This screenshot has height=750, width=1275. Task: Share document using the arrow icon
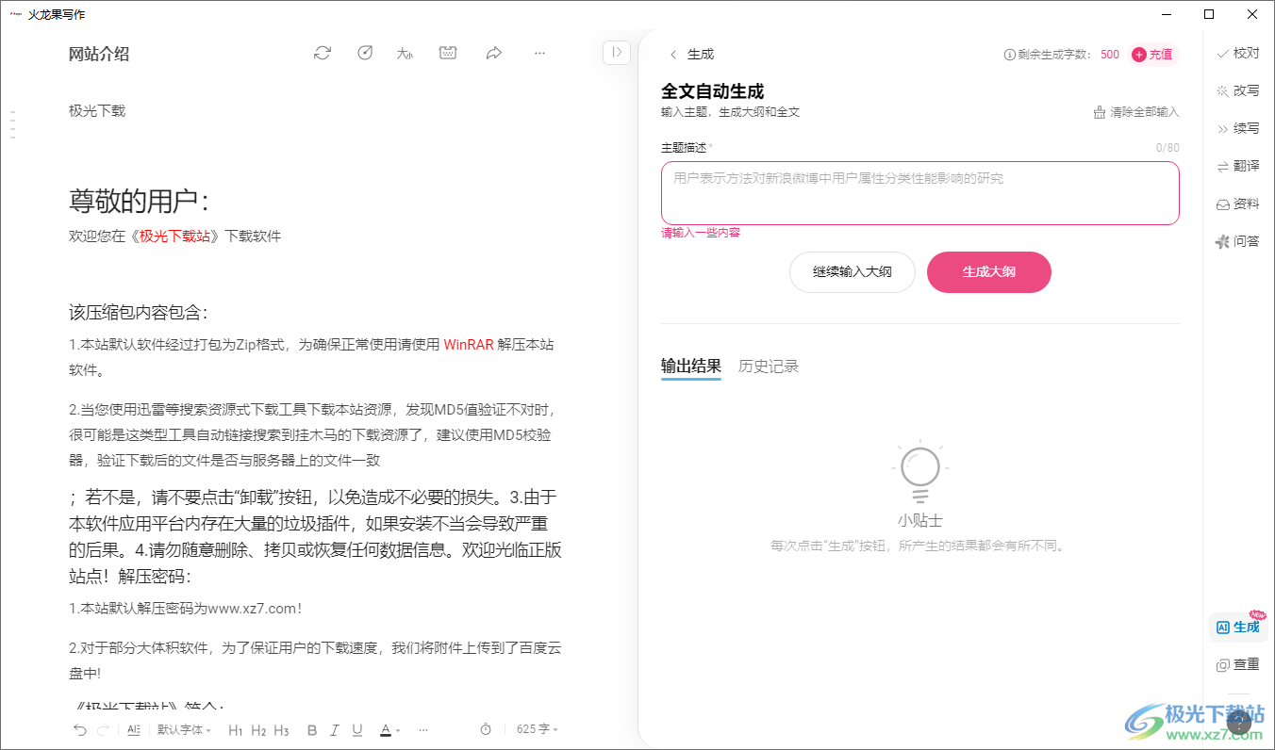493,54
